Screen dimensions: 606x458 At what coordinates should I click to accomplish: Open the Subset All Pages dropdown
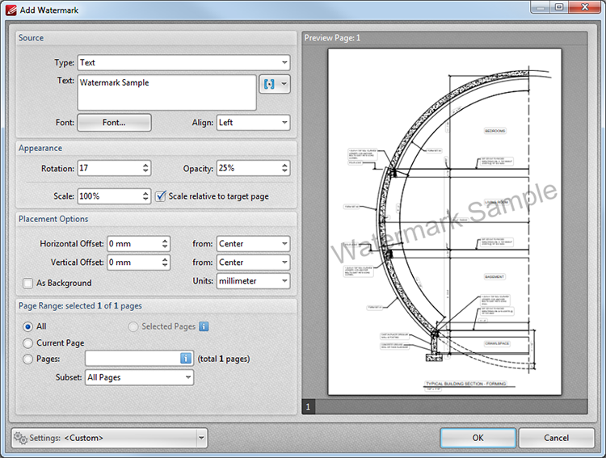point(139,377)
